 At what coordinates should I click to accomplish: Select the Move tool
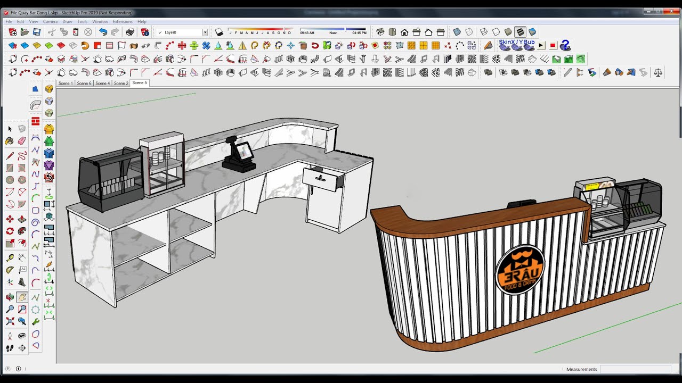[x=10, y=219]
